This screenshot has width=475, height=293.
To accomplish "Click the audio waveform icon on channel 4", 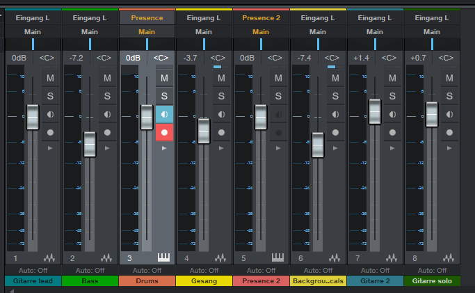I will click(220, 258).
